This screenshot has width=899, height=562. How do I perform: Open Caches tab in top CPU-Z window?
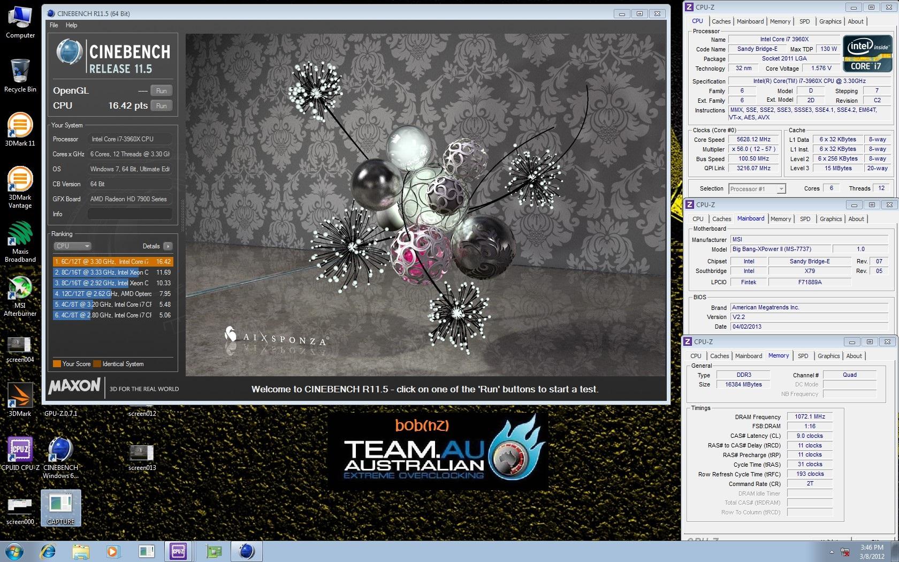coord(721,21)
